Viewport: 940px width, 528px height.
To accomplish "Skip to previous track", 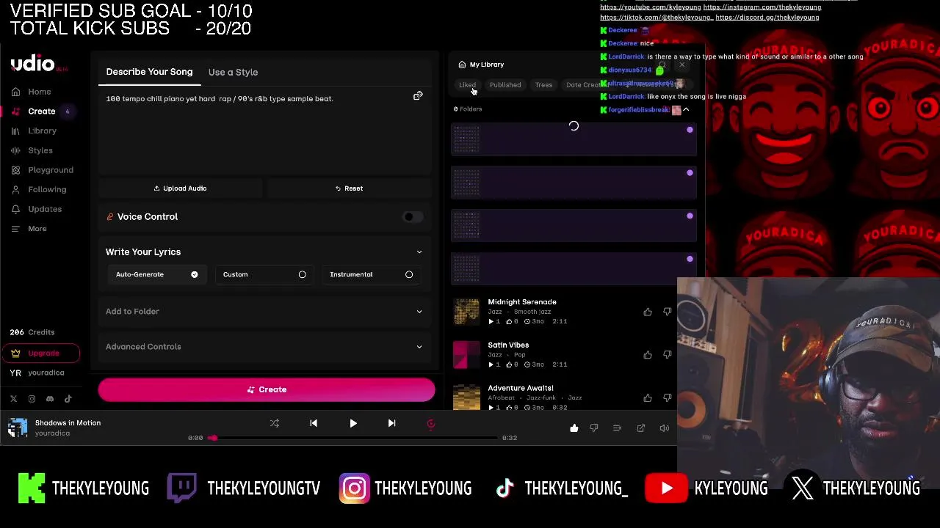I will (314, 423).
